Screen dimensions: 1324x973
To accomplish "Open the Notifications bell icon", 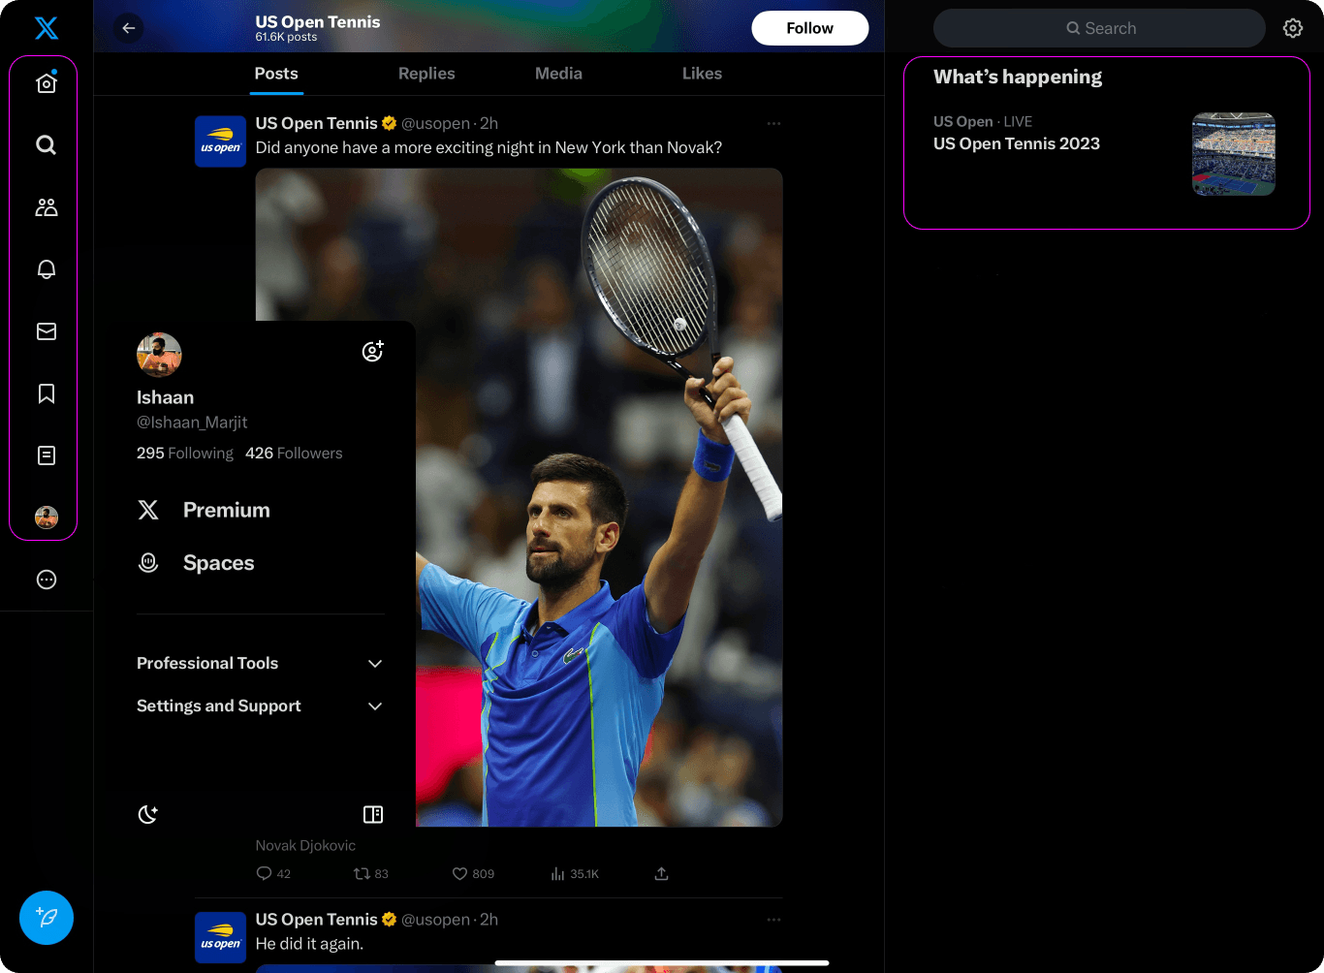I will [x=47, y=269].
